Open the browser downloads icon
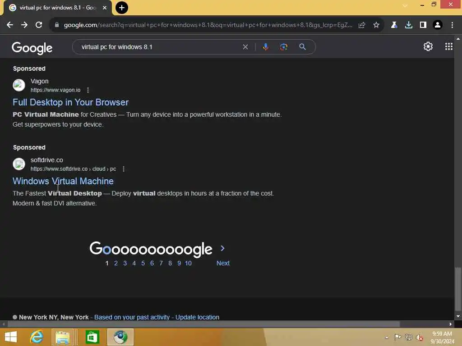 pos(408,25)
